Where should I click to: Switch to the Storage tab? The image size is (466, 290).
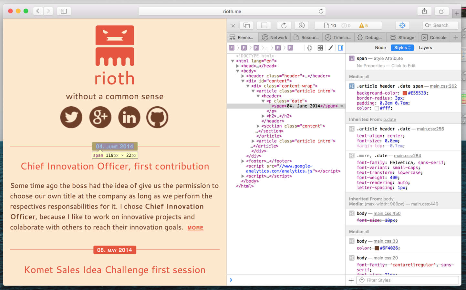coord(402,37)
